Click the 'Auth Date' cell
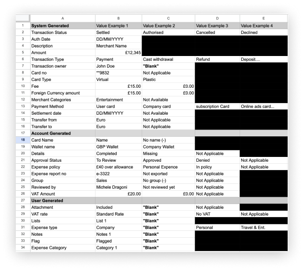Screen dimensions: 304x270 (63, 39)
